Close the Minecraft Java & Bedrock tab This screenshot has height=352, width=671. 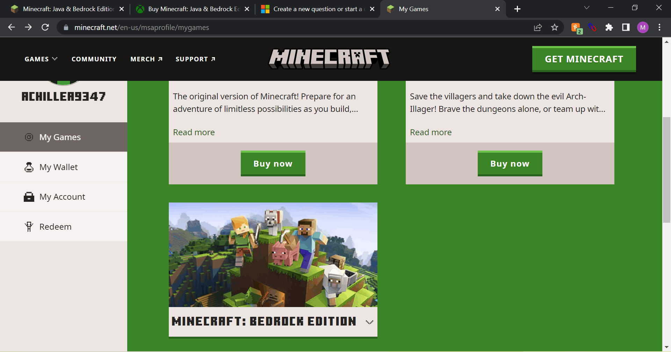pyautogui.click(x=122, y=9)
